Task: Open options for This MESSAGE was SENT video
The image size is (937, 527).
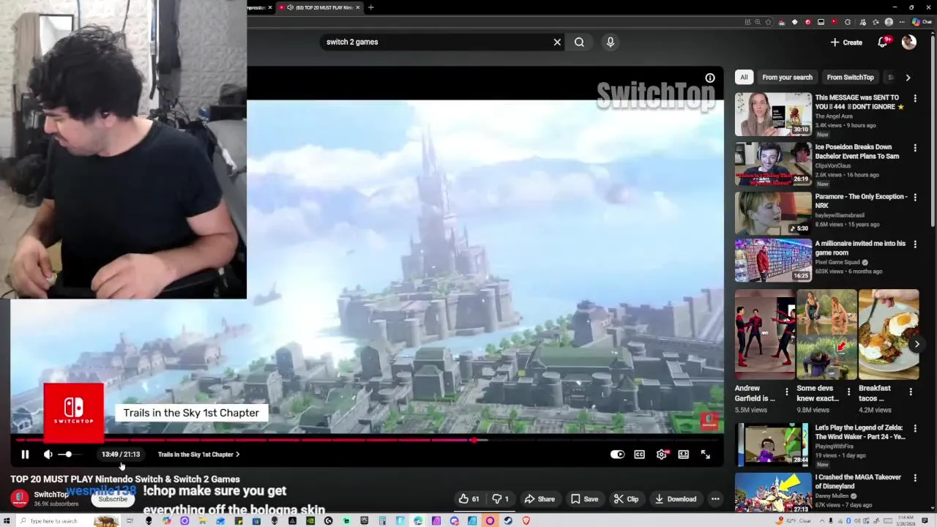Action: (x=915, y=98)
